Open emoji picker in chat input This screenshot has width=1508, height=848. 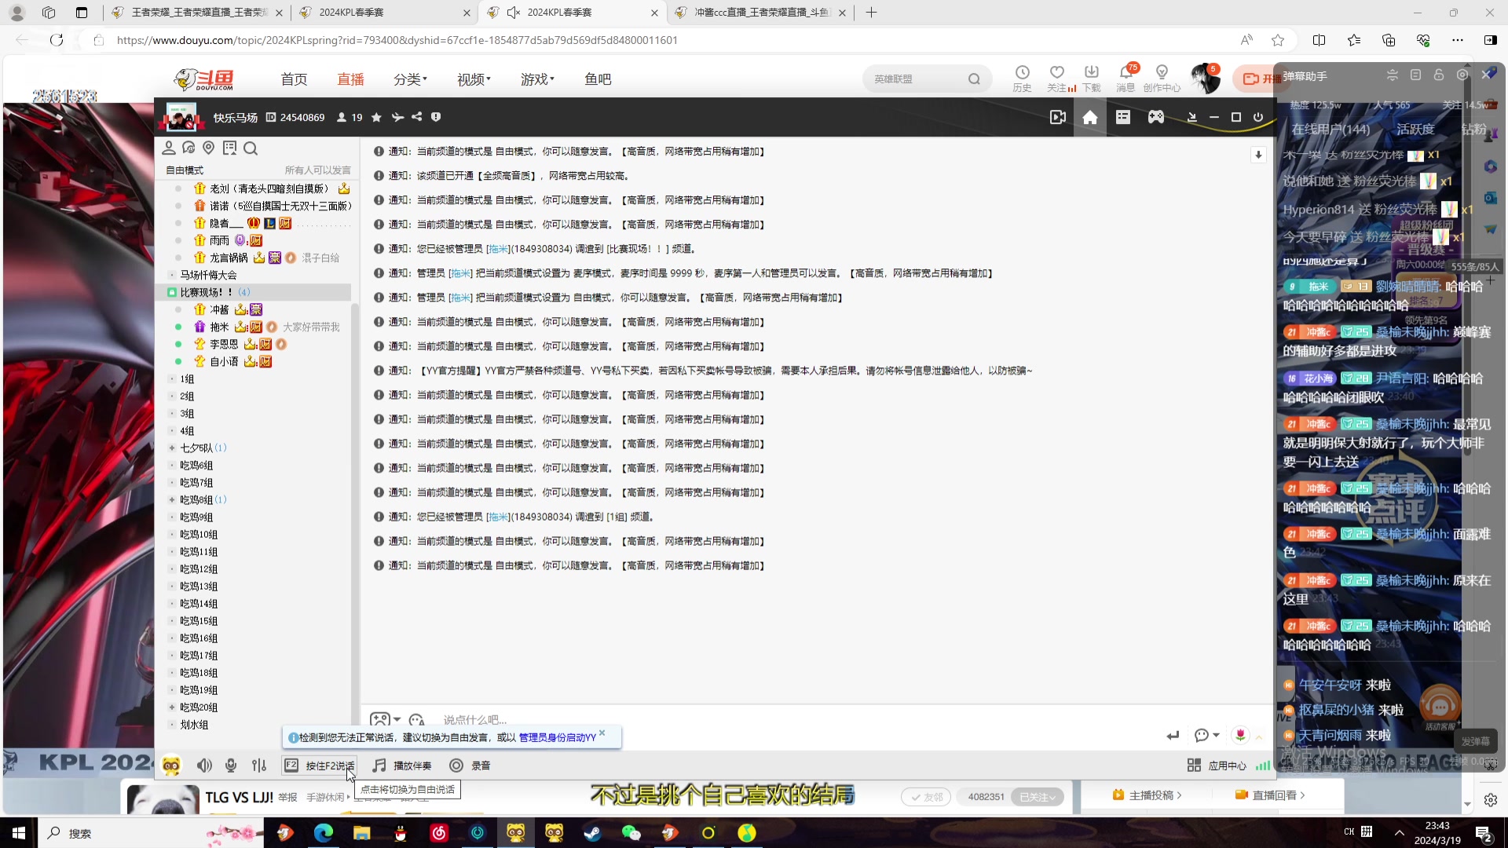[416, 720]
